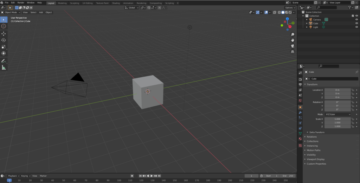Open the Object properties tab

point(300,107)
